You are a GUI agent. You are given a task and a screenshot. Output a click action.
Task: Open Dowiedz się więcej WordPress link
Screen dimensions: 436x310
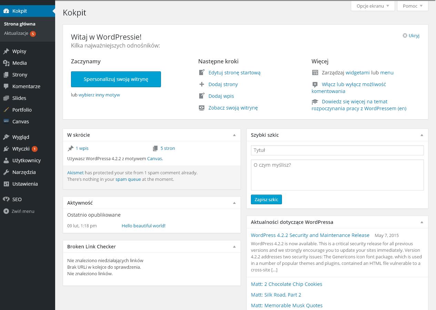(x=359, y=105)
